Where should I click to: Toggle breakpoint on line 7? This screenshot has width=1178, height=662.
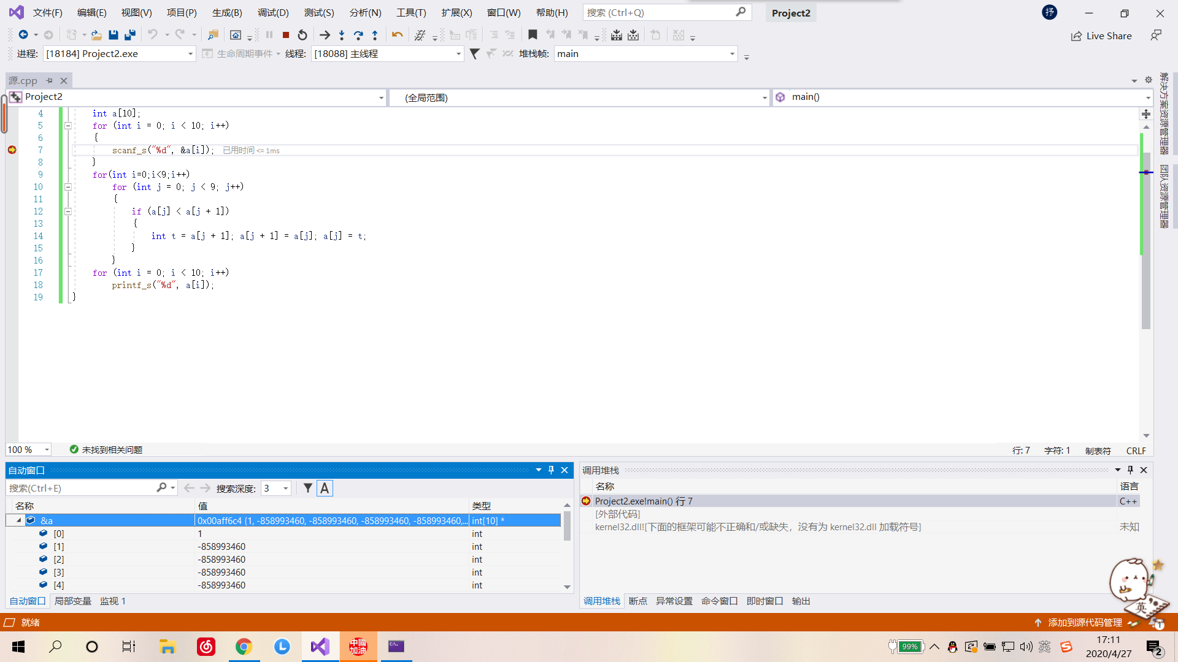tap(12, 150)
